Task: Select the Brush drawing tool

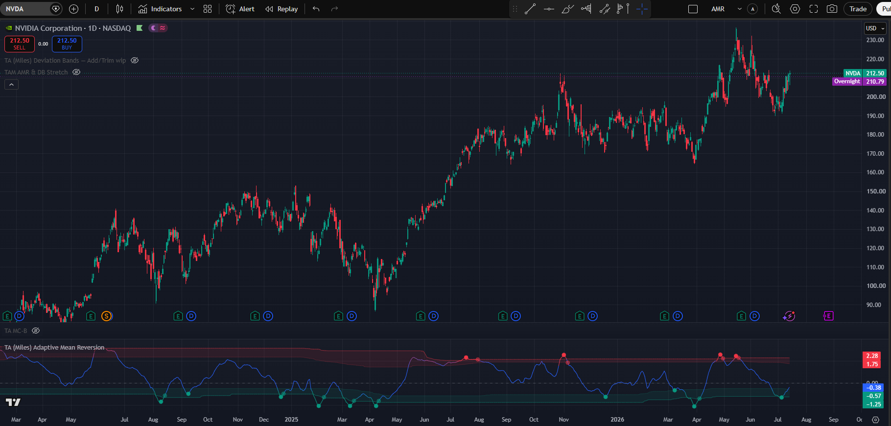Action: coord(567,9)
